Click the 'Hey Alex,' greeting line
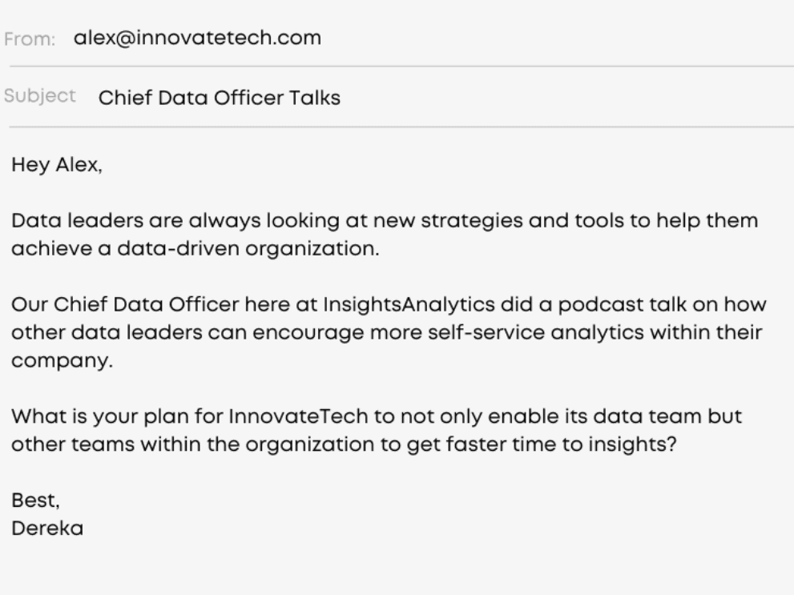This screenshot has height=595, width=794. (x=57, y=164)
